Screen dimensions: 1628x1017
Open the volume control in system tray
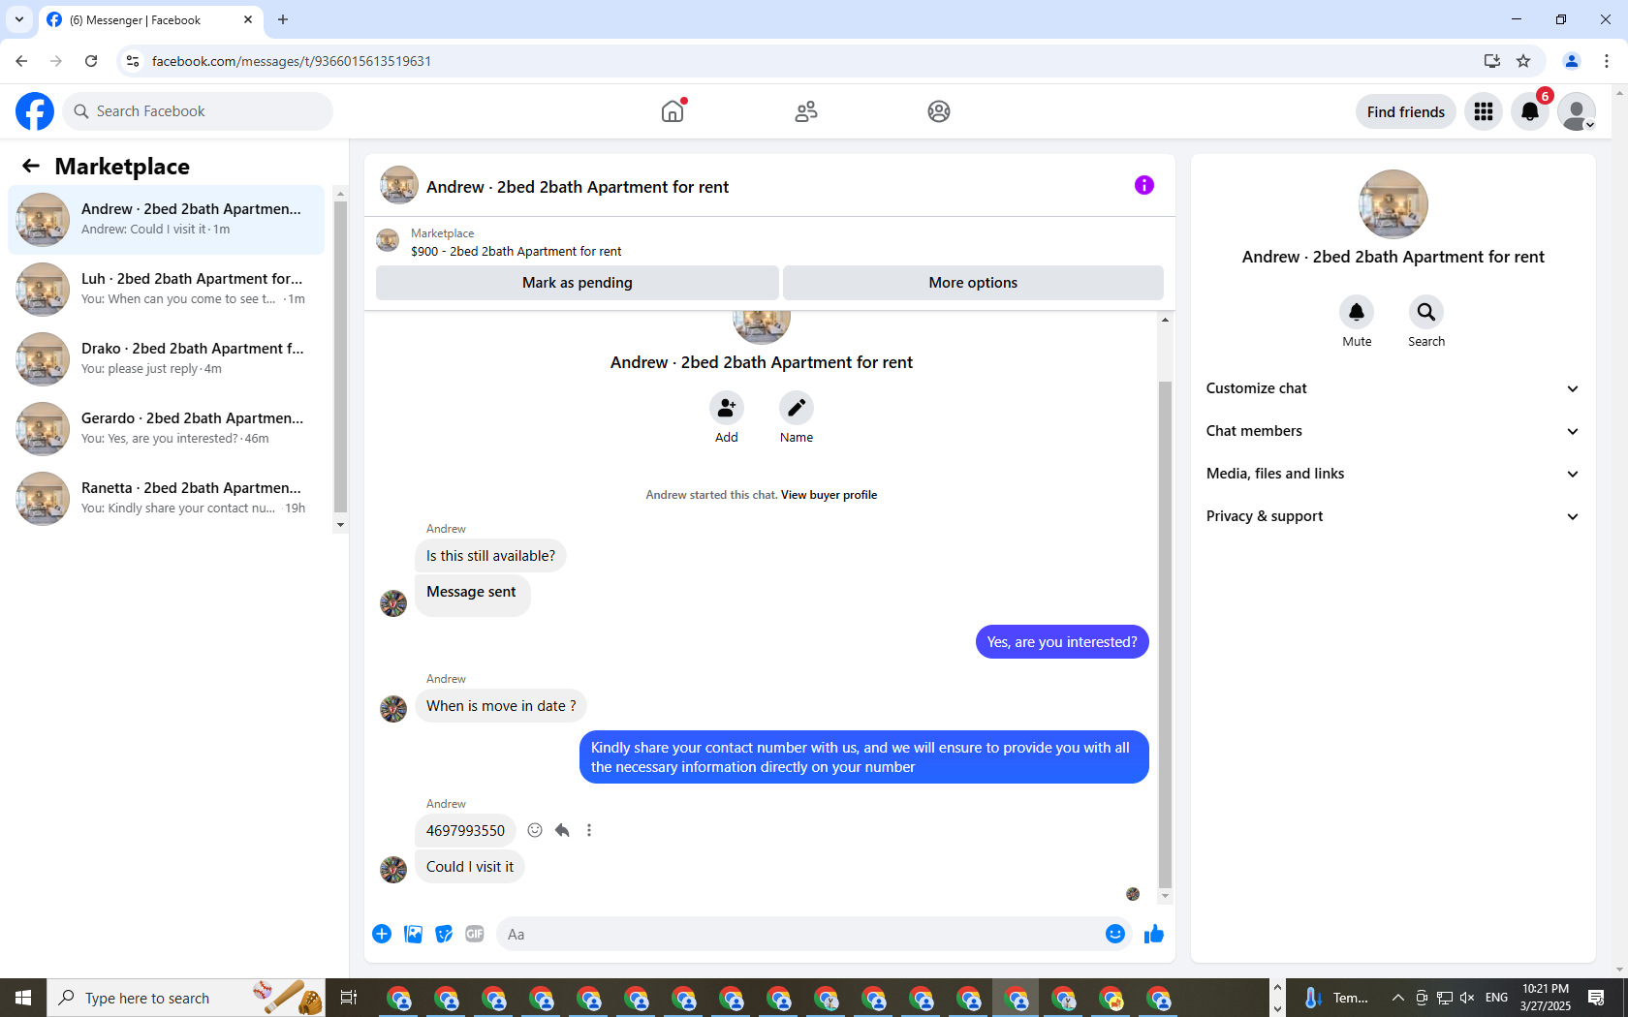pyautogui.click(x=1467, y=998)
